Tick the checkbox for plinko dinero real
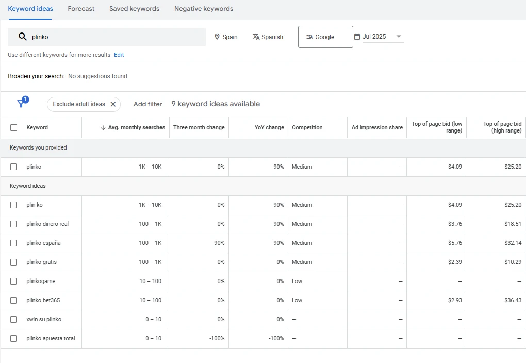 [13, 224]
